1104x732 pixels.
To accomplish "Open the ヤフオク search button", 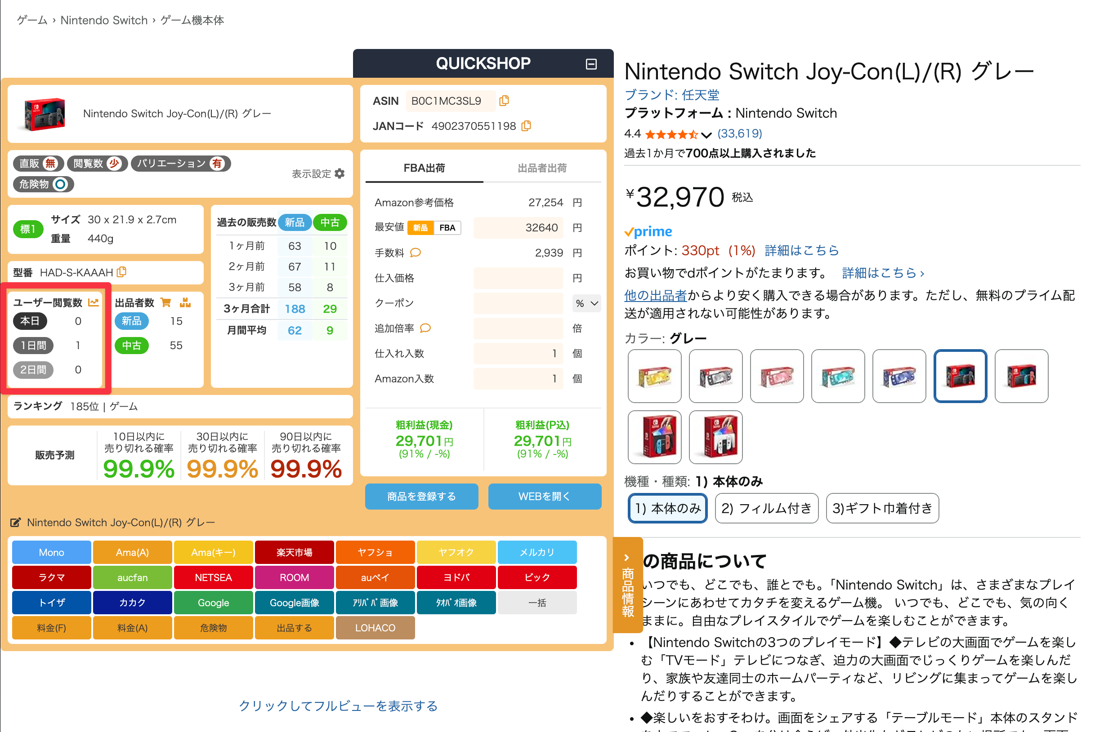I will [x=456, y=553].
